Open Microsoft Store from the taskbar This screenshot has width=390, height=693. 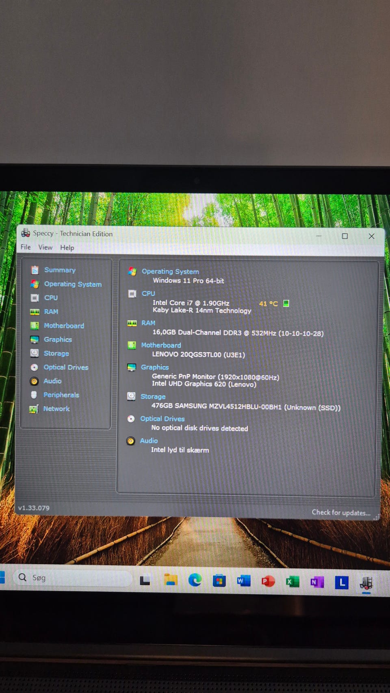219,581
